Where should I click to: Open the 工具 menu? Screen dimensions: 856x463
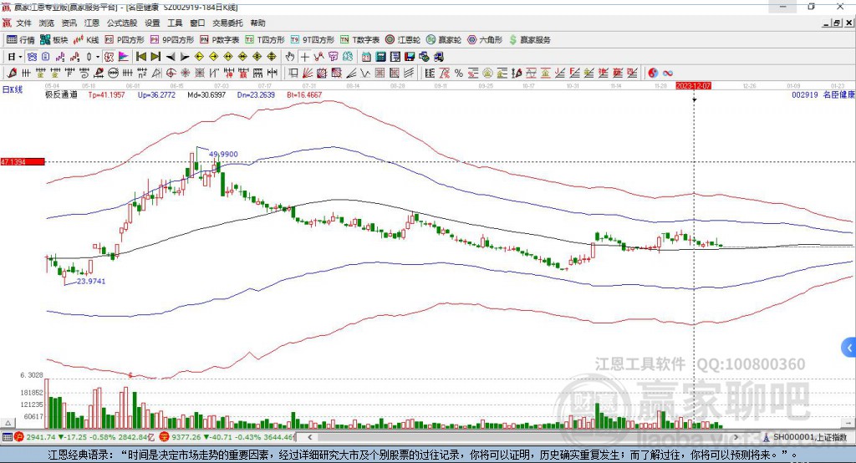tap(175, 23)
